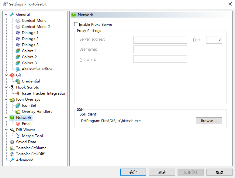The height and width of the screenshot is (178, 235).
Task: Collapse the Network tree node
Action: pyautogui.click(x=6, y=117)
